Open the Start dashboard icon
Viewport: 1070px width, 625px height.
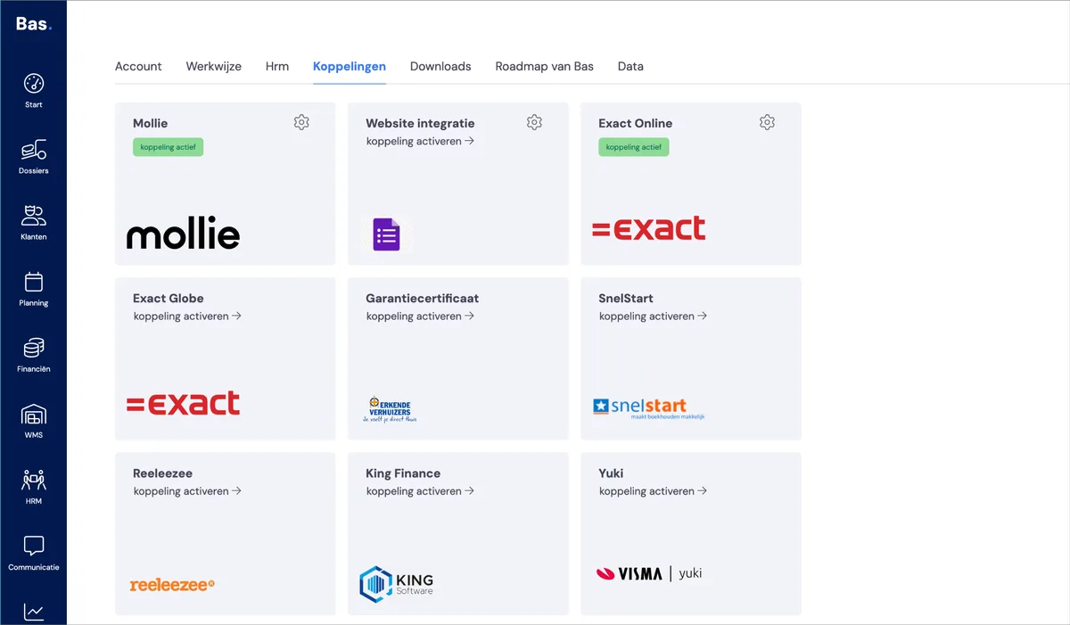point(33,84)
